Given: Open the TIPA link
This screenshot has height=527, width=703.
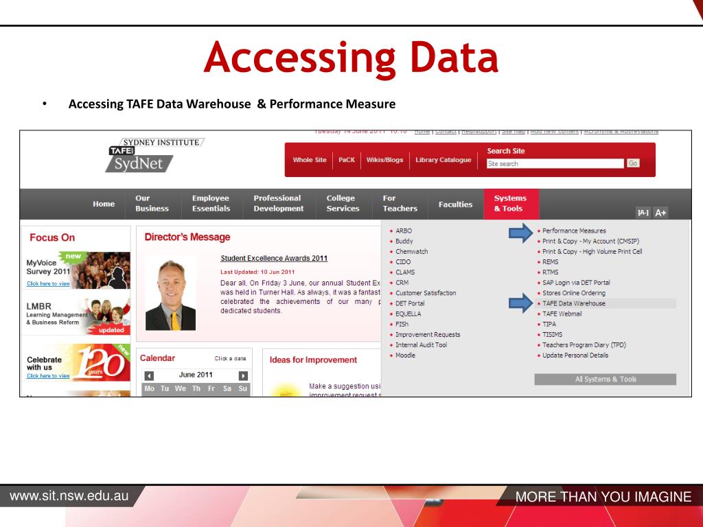Looking at the screenshot, I should (x=549, y=324).
